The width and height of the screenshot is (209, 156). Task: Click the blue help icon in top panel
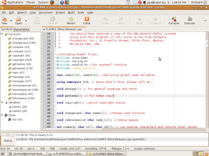(62, 2)
